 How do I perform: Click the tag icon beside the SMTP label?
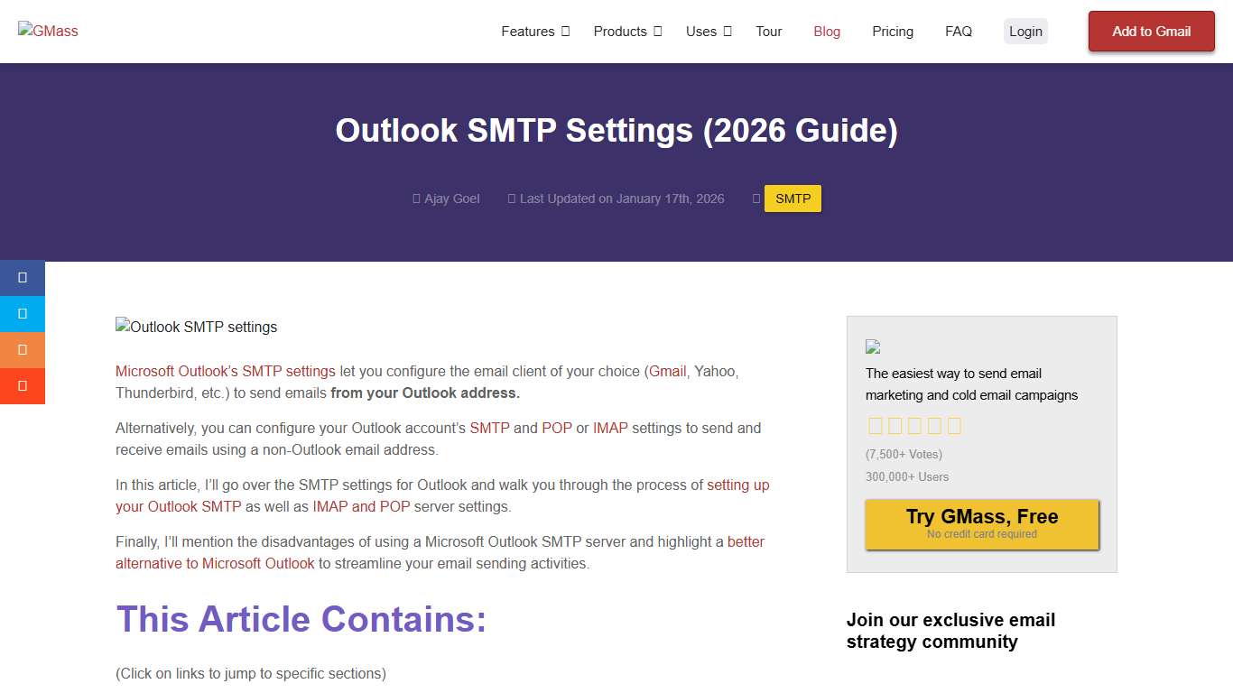pyautogui.click(x=756, y=199)
